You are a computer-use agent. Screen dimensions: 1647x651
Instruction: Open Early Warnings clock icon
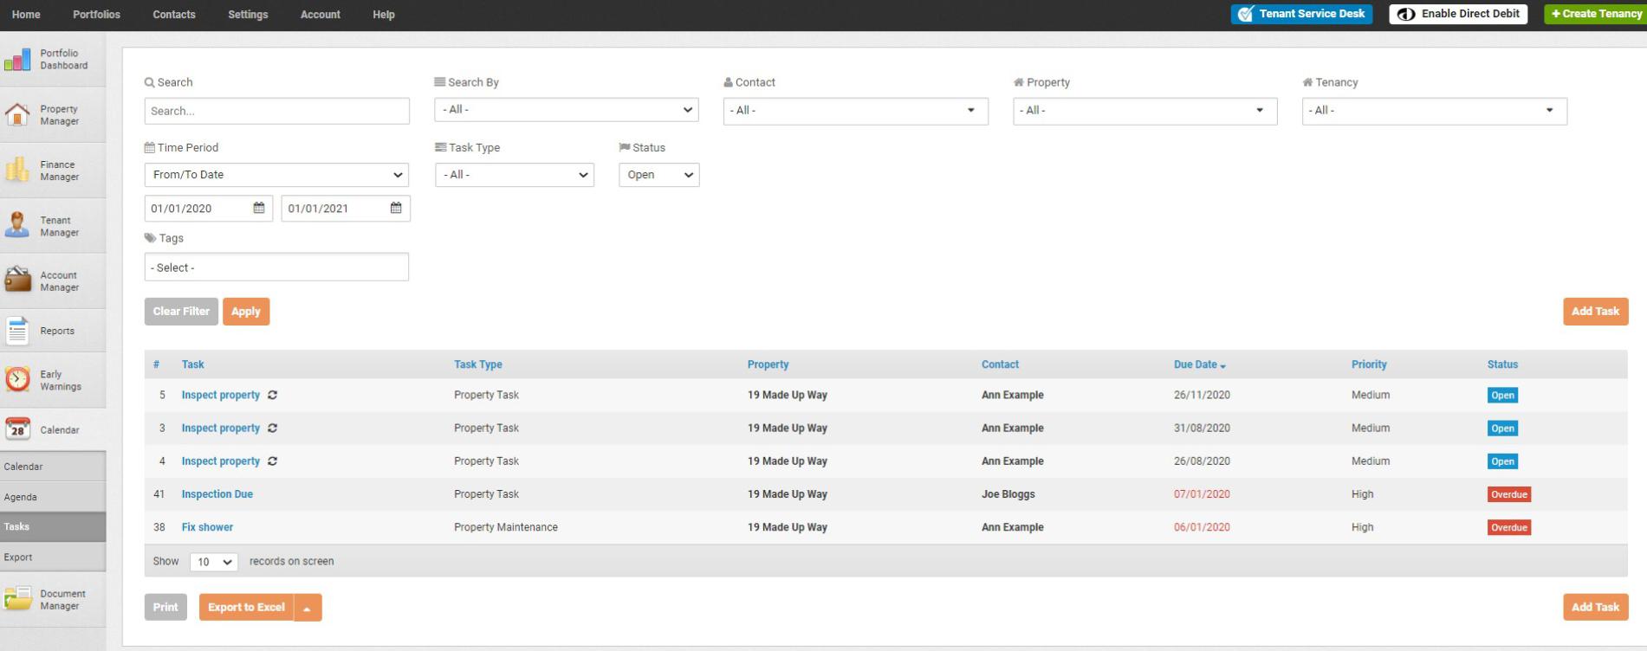(x=17, y=380)
